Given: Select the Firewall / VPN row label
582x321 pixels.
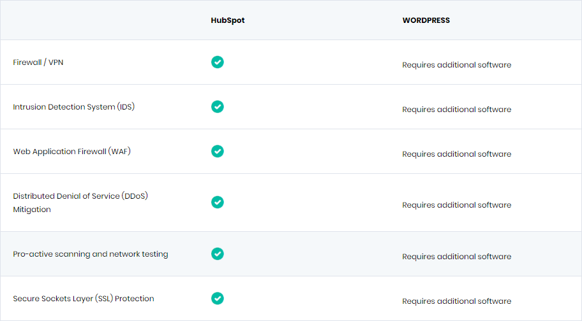Looking at the screenshot, I should point(38,62).
